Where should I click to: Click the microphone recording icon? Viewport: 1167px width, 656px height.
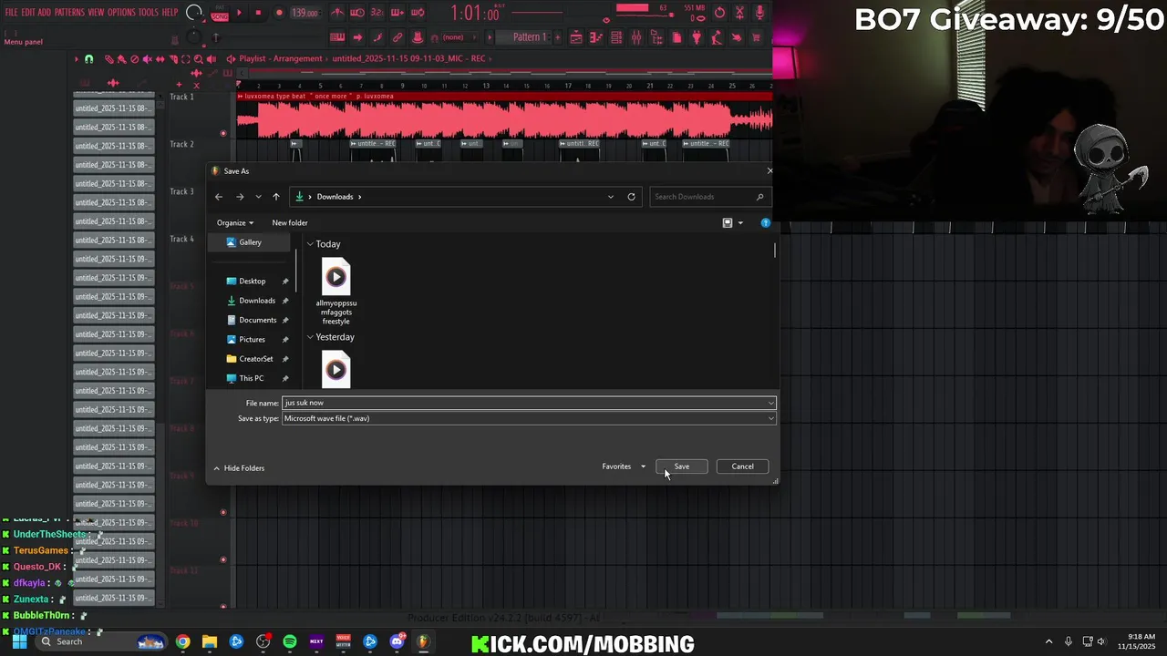pos(759,13)
